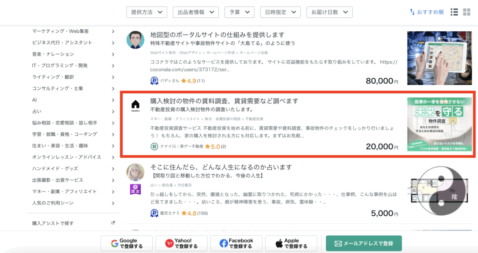Viewport: 478px width, 253px height.
Task: Click the nanairo house logo avatar
Action: 135,105
